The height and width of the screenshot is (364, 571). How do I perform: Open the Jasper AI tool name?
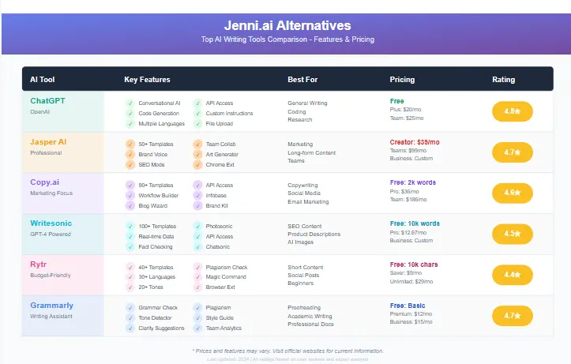[48, 142]
